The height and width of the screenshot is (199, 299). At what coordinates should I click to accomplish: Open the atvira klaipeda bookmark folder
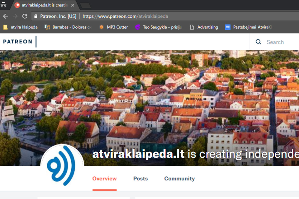[x=21, y=27]
